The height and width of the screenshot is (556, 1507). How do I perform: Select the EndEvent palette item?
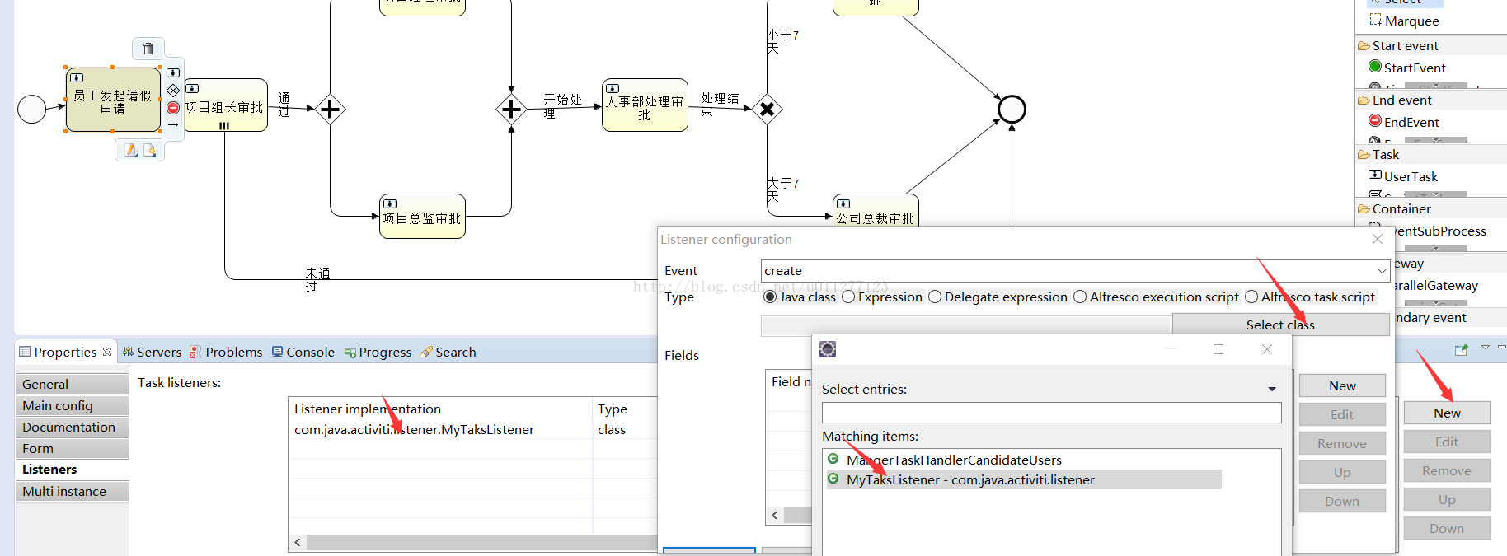[x=1404, y=122]
